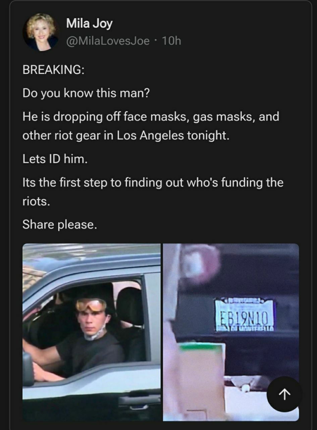Click the "Lets ID him." line

[55, 159]
